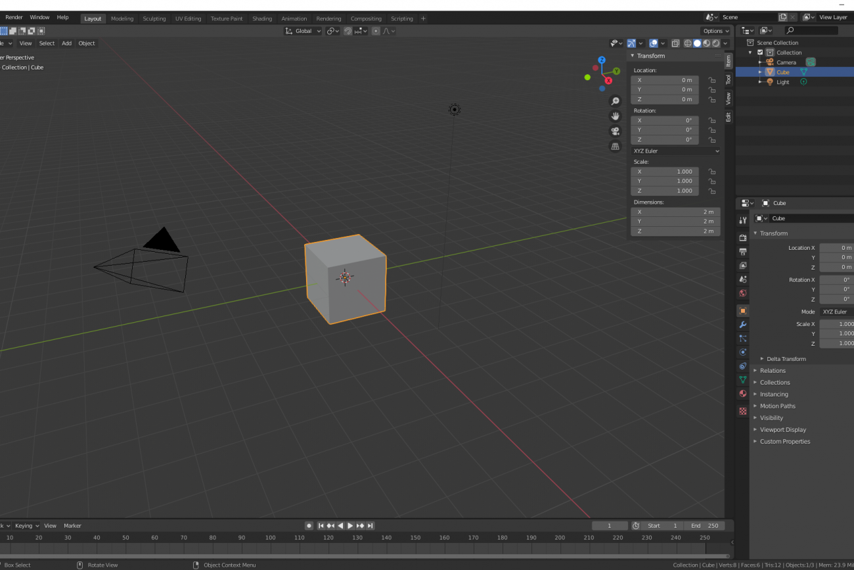Toggle camera view with the camera gizmo
The height and width of the screenshot is (570, 854).
(x=615, y=131)
